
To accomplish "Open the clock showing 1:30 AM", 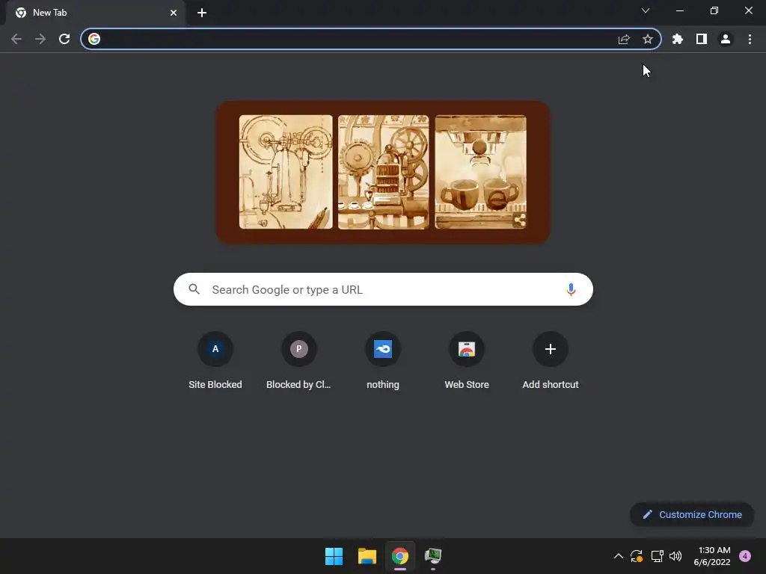I will (x=712, y=556).
